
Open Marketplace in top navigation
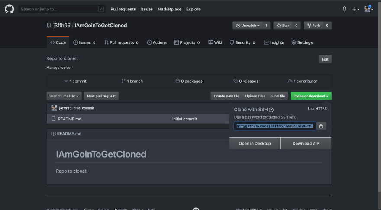tap(169, 9)
